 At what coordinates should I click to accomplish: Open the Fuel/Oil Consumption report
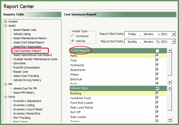pos(27,67)
